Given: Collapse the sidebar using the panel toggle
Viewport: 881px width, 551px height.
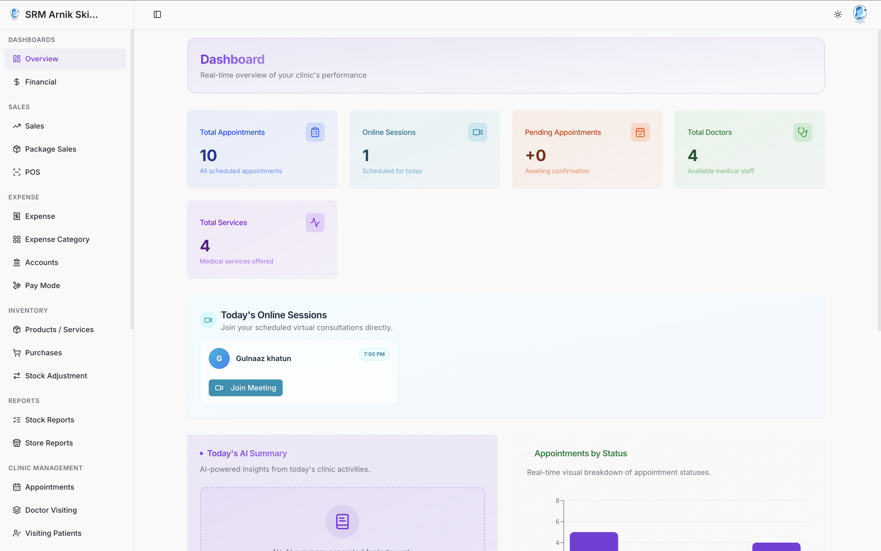Looking at the screenshot, I should [157, 14].
